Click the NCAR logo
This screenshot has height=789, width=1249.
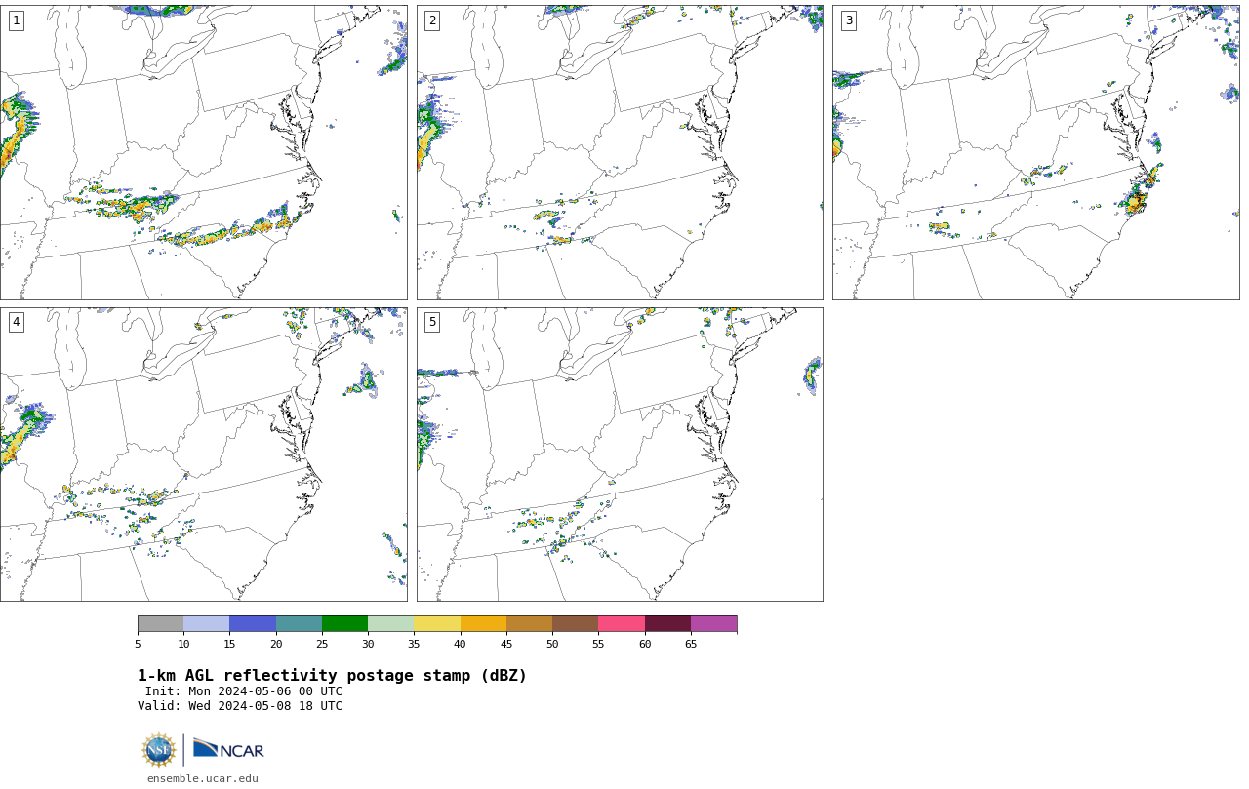pos(228,749)
